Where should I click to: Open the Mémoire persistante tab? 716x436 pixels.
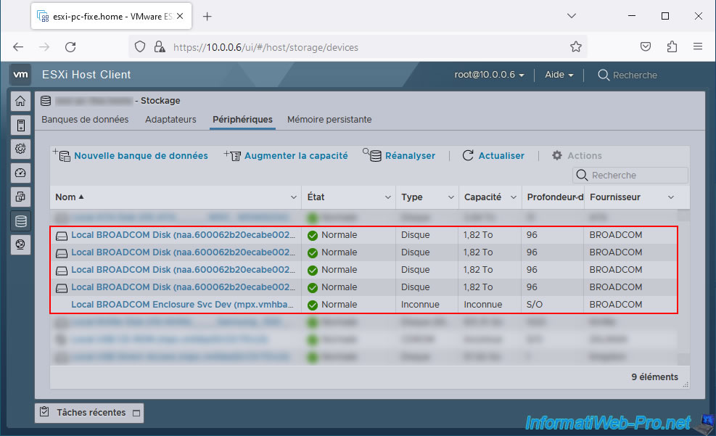pos(329,120)
